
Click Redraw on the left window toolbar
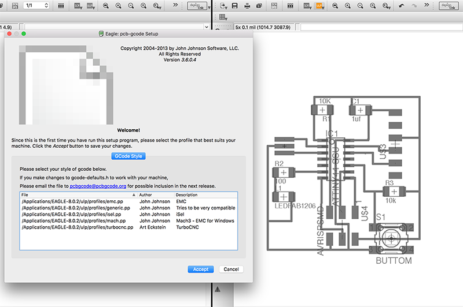point(144,6)
